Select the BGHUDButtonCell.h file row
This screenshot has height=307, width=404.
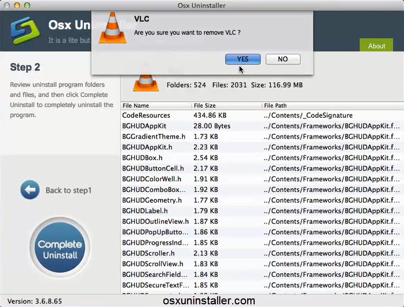tap(262, 168)
